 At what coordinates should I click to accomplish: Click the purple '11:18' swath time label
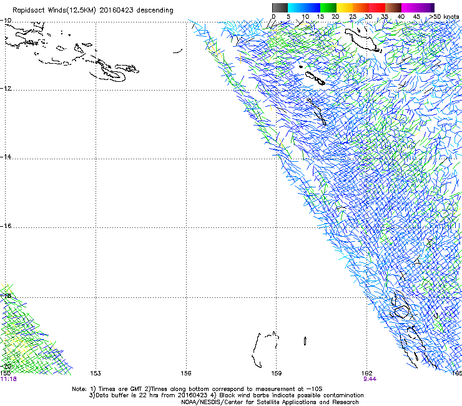pos(9,379)
